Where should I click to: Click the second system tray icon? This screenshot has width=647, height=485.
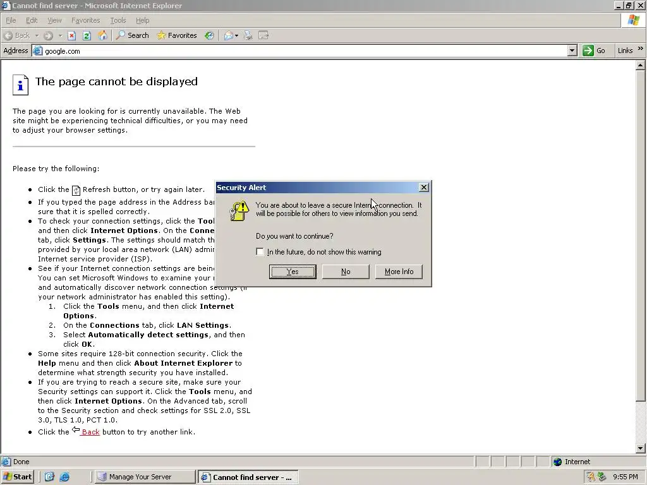(602, 477)
